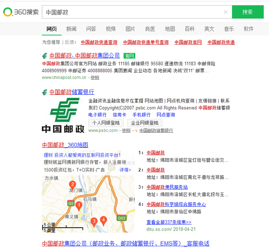
Task: Click address text 绵阳市游仙区中绵路
Action: (x=181, y=212)
